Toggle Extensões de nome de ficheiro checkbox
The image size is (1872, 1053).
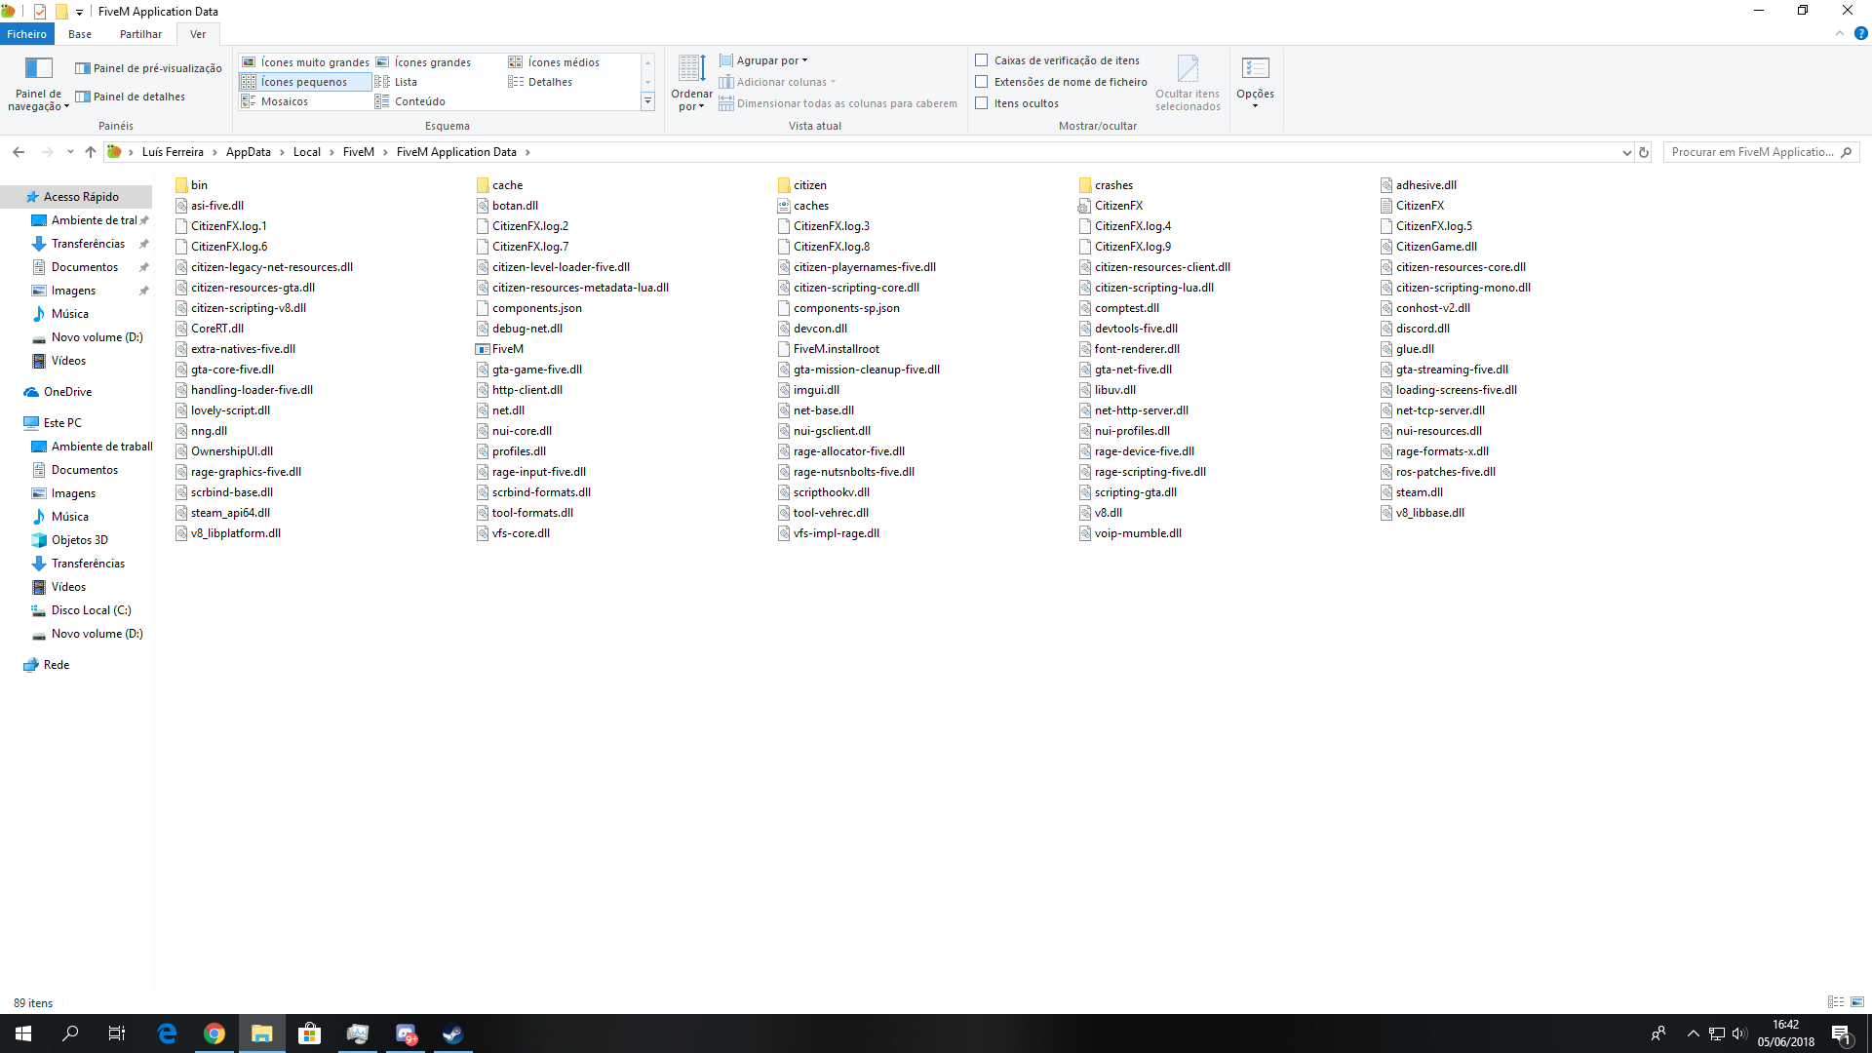pos(982,82)
